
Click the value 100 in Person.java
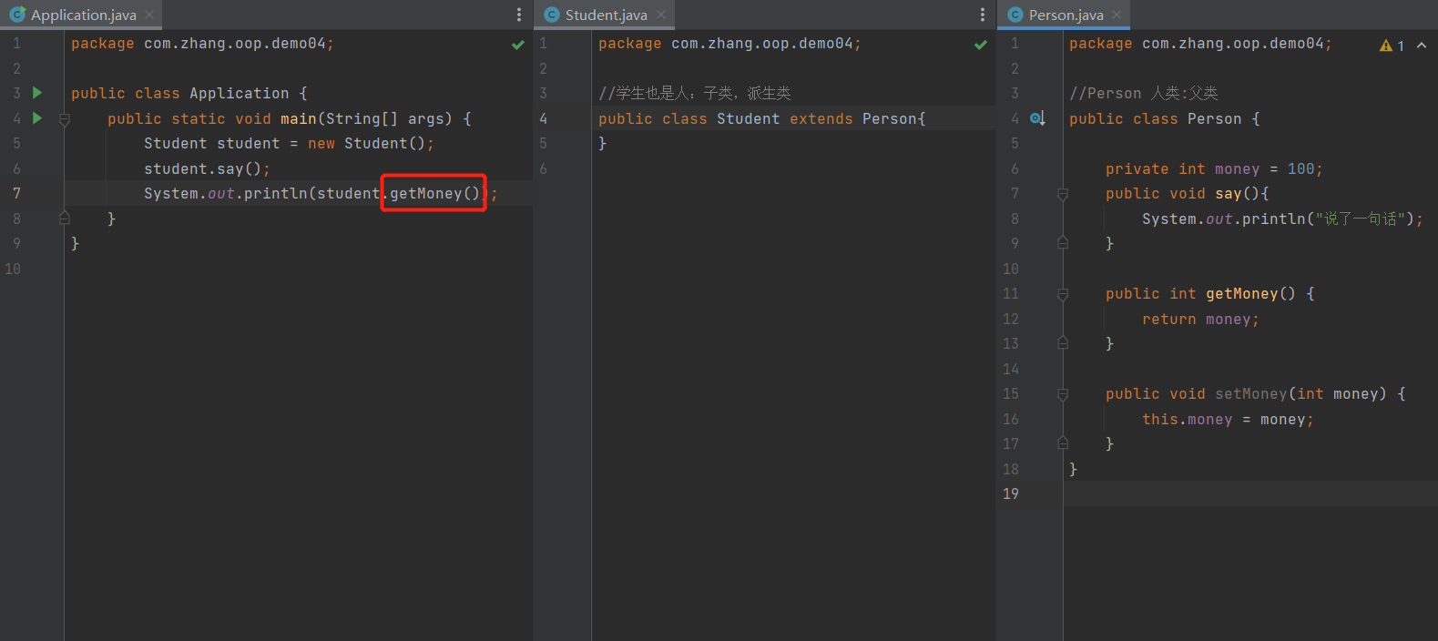(1300, 168)
